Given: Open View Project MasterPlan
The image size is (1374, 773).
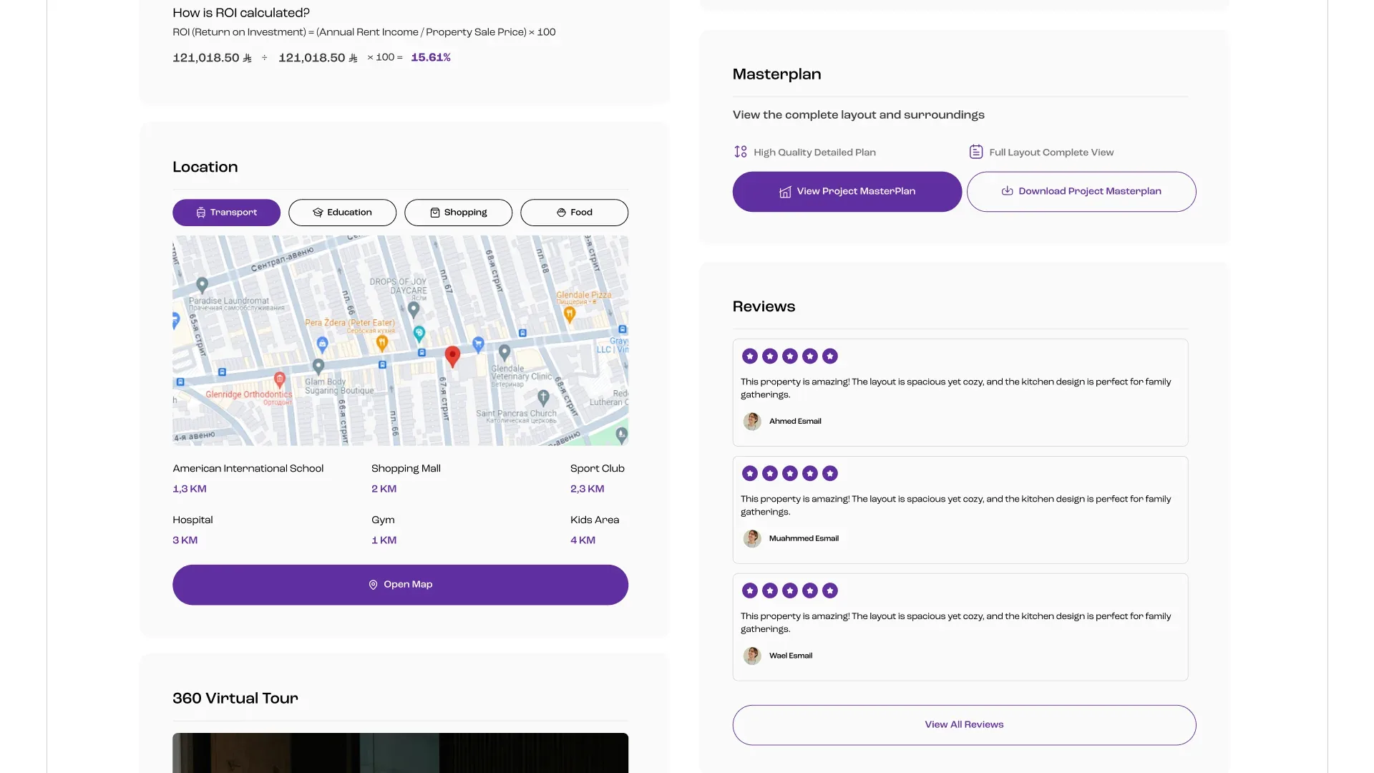Looking at the screenshot, I should pos(847,191).
